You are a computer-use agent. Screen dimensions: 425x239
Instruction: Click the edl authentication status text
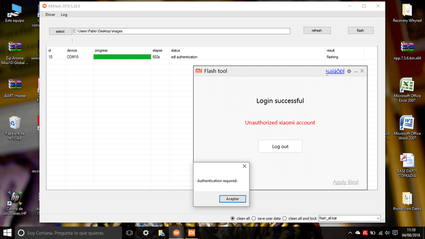184,57
